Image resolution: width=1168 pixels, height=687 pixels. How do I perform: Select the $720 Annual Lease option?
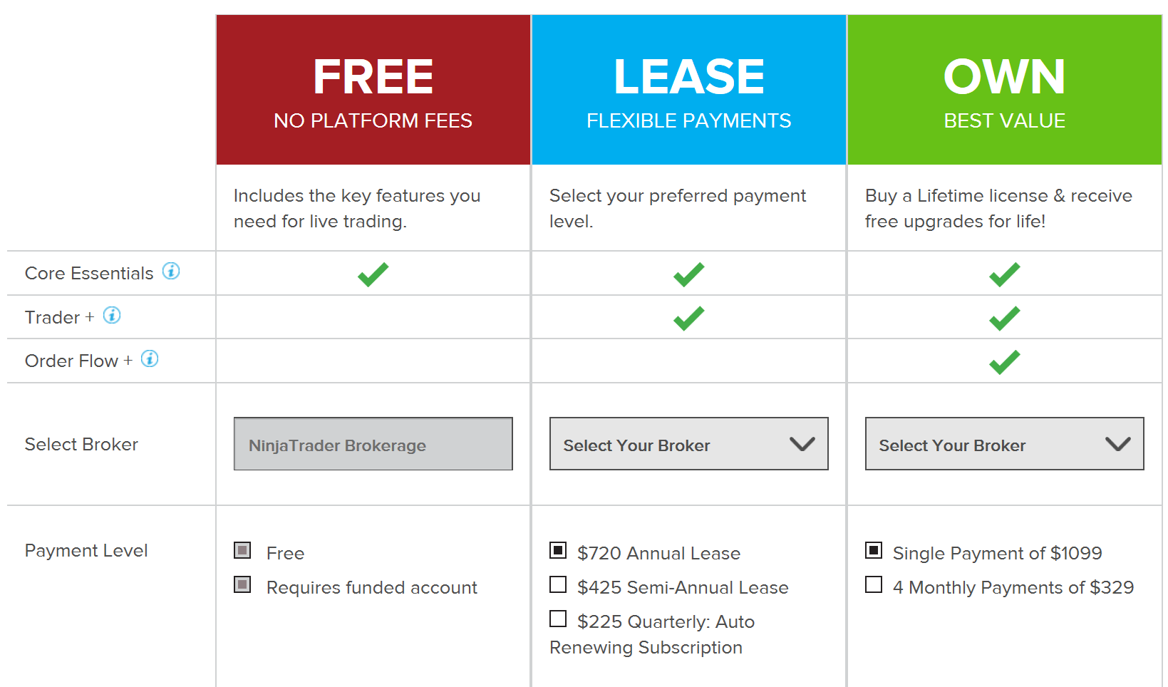558,550
